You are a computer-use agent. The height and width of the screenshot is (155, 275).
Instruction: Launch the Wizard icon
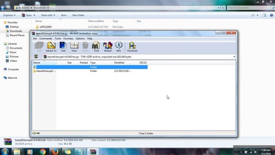107,47
